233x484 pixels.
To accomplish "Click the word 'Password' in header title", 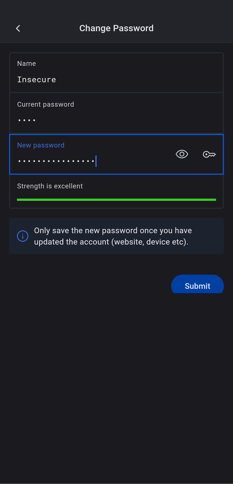I will tap(133, 28).
